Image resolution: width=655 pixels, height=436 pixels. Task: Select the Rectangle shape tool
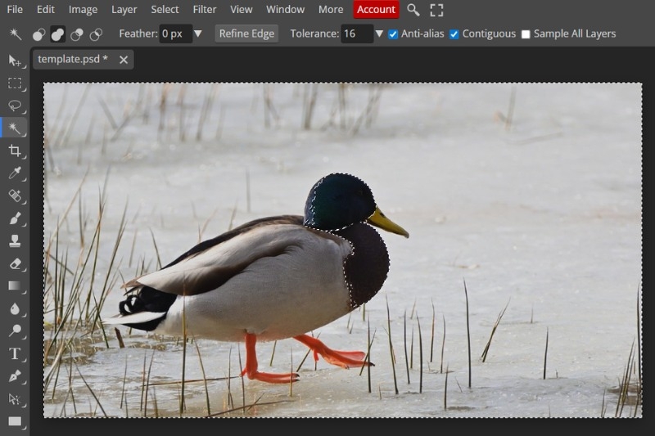click(15, 421)
